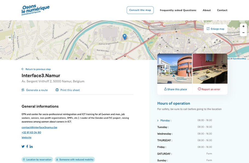Open the building exterior photo thumbnail
The image size is (249, 163).
[x=175, y=69]
